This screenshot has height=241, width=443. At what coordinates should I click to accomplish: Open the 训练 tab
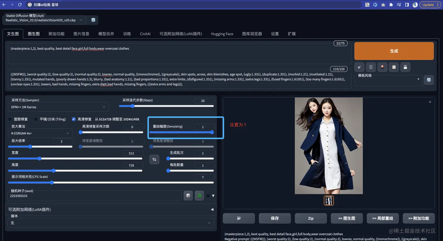(127, 34)
